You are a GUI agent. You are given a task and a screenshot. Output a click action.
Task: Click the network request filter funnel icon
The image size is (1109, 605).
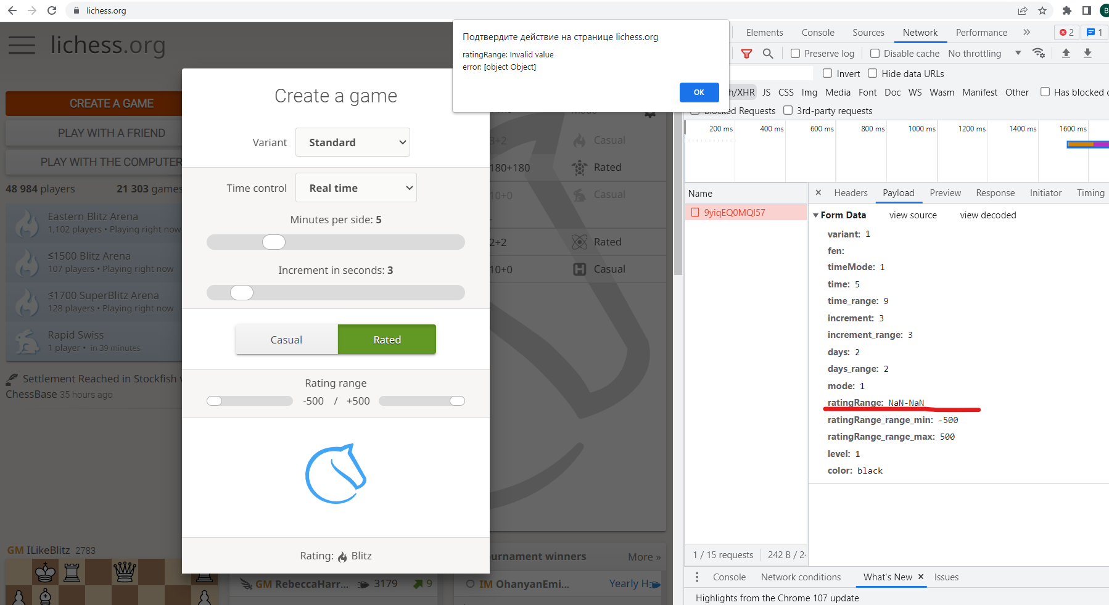pyautogui.click(x=747, y=54)
